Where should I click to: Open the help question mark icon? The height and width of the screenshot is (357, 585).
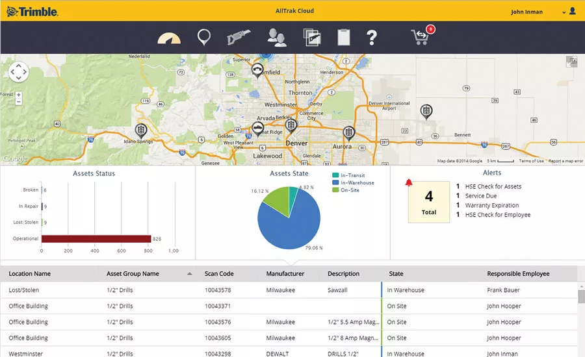tap(372, 38)
